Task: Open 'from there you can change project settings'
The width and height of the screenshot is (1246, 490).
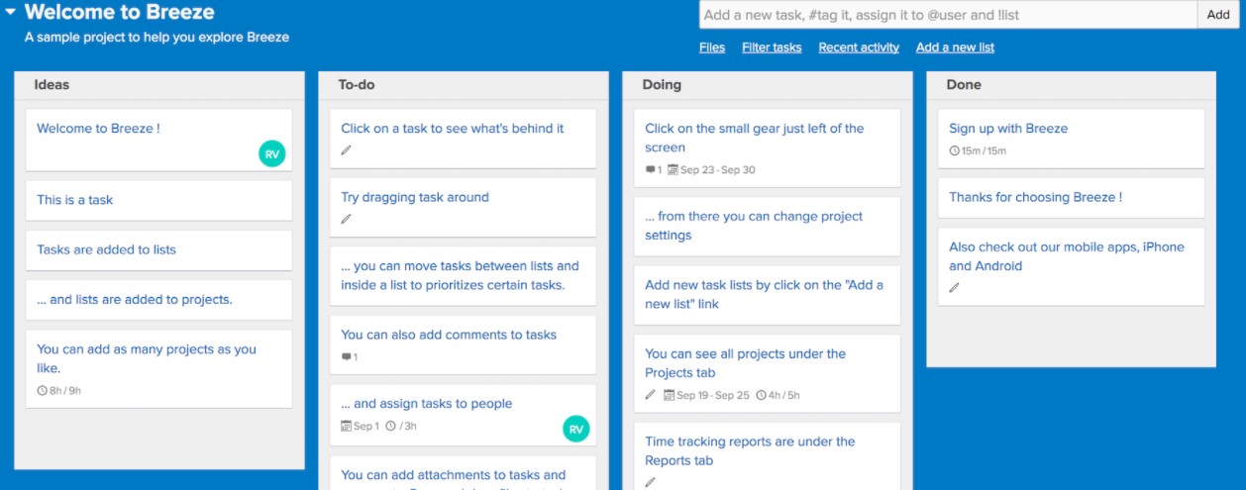Action: click(767, 226)
